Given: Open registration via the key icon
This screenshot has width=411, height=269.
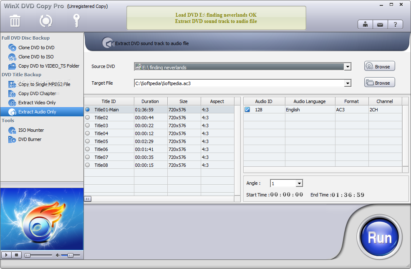Looking at the screenshot, I should (x=76, y=21).
